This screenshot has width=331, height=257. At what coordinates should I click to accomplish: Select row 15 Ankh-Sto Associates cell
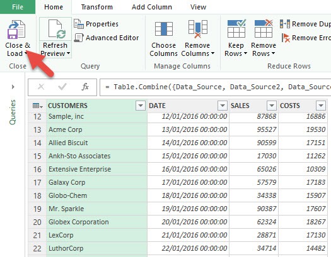96,156
